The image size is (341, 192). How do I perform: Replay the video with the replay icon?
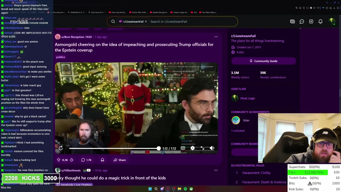[61, 148]
